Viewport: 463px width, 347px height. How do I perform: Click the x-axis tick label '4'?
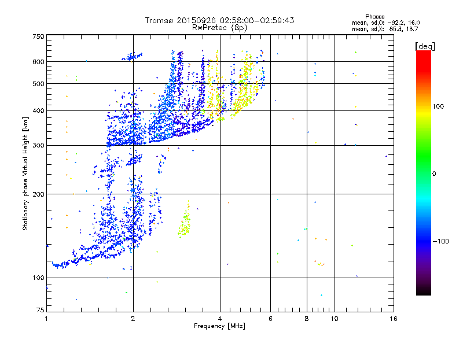(220, 319)
